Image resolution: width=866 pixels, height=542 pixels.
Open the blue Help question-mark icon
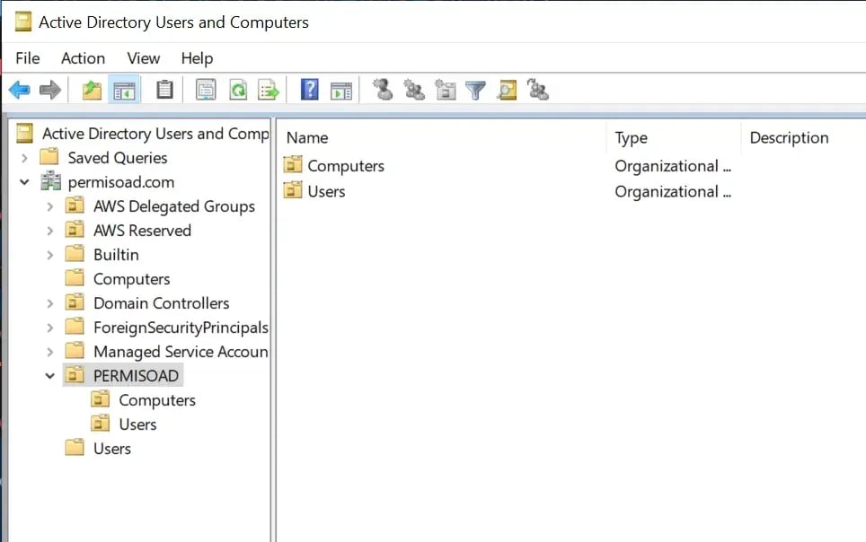click(309, 90)
